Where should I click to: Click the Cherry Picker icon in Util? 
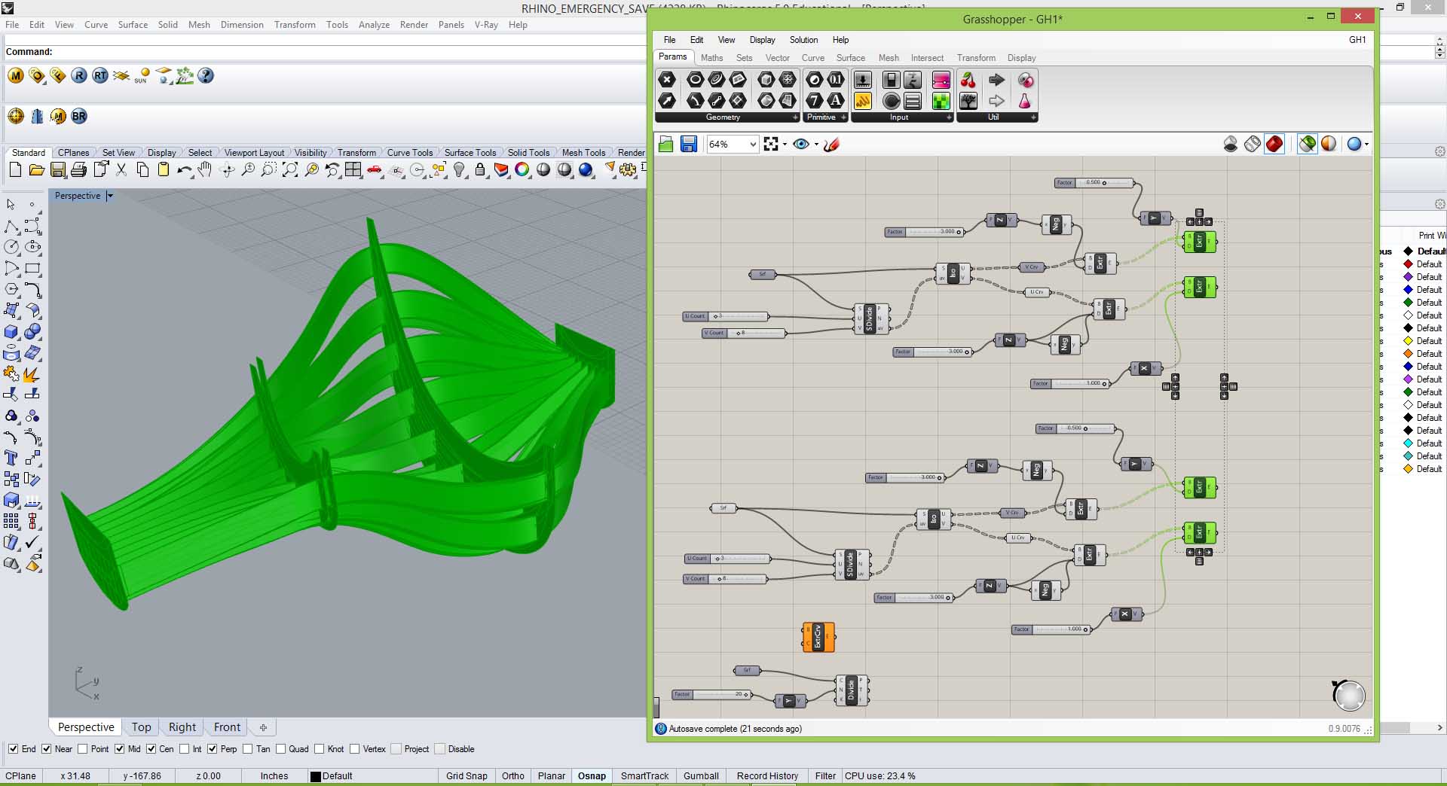tap(968, 81)
